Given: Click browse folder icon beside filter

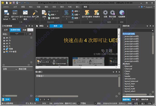Looking at the screenshot, I should pos(30,34).
